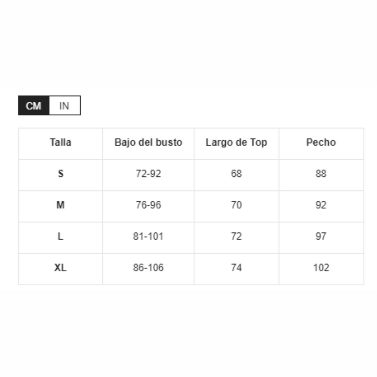
Task: Select the Pecho column header
Action: pos(321,142)
